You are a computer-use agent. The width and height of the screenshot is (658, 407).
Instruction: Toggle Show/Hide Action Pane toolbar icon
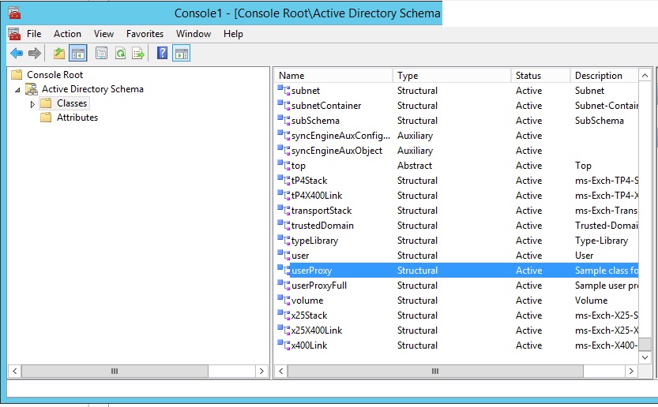(x=182, y=53)
